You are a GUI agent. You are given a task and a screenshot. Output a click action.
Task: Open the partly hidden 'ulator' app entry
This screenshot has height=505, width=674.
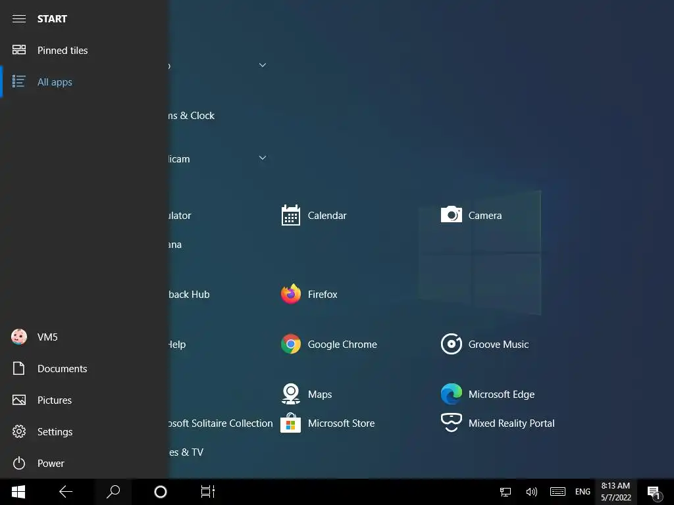180,215
